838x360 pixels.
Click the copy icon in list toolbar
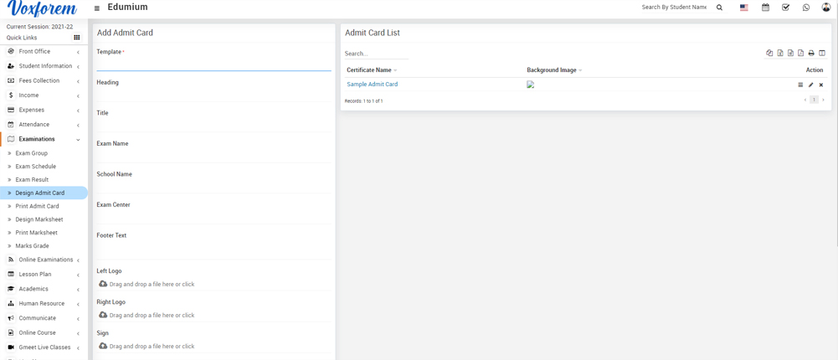coord(769,54)
